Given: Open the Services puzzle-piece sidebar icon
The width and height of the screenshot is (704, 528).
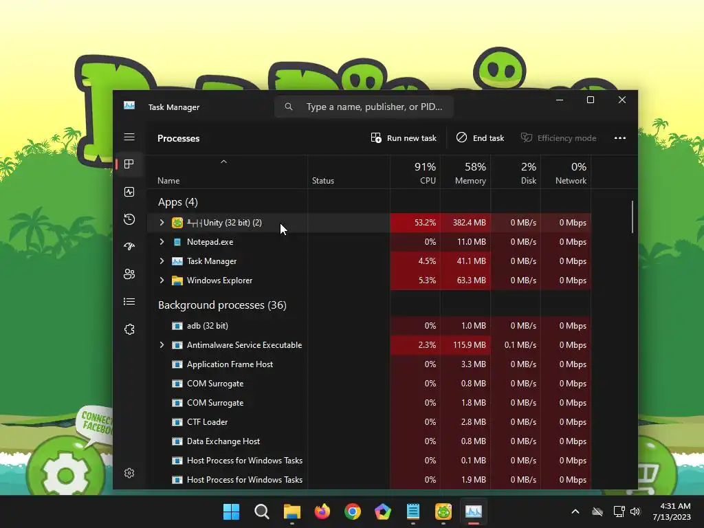Looking at the screenshot, I should tap(129, 329).
